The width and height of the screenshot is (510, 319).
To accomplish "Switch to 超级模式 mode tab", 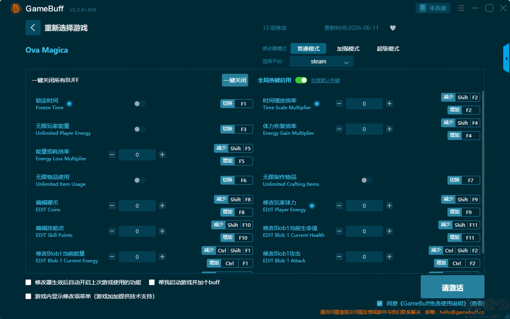I will click(x=388, y=49).
